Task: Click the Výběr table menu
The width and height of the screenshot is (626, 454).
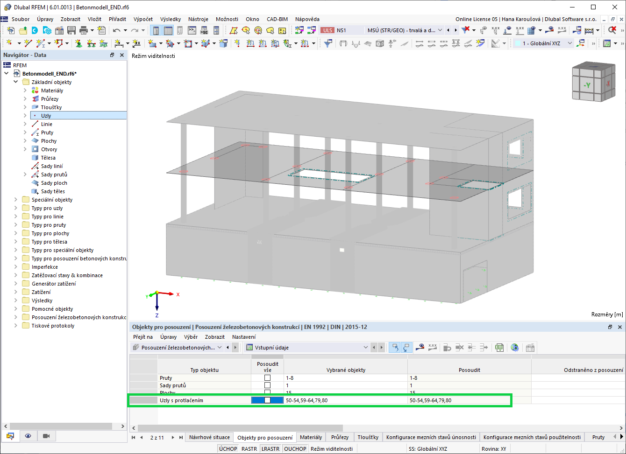Action: click(x=190, y=337)
